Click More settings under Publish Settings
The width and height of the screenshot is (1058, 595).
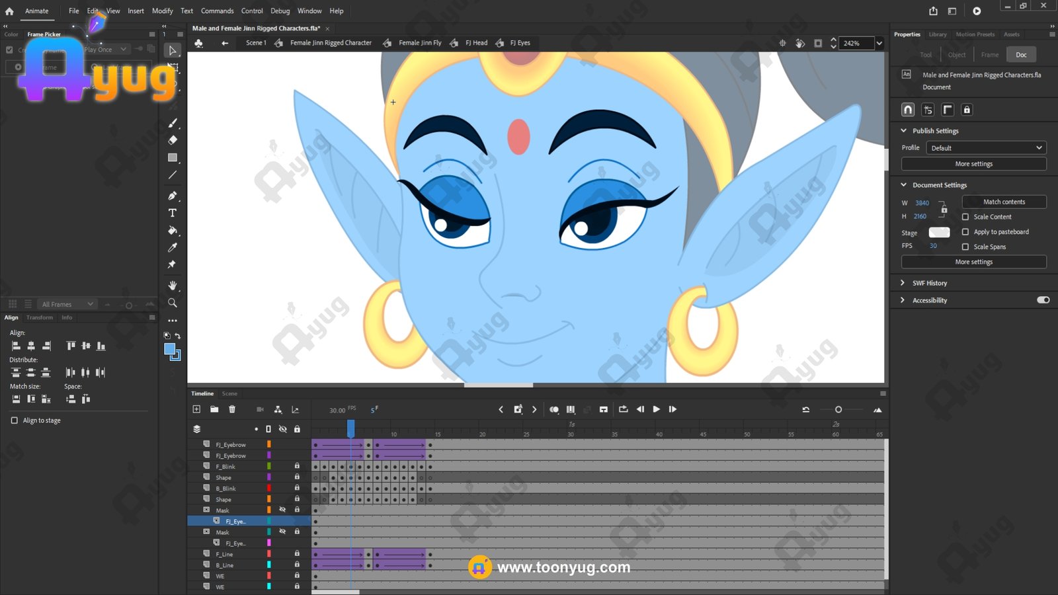[974, 164]
